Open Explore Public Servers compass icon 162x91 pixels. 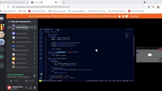[2, 57]
